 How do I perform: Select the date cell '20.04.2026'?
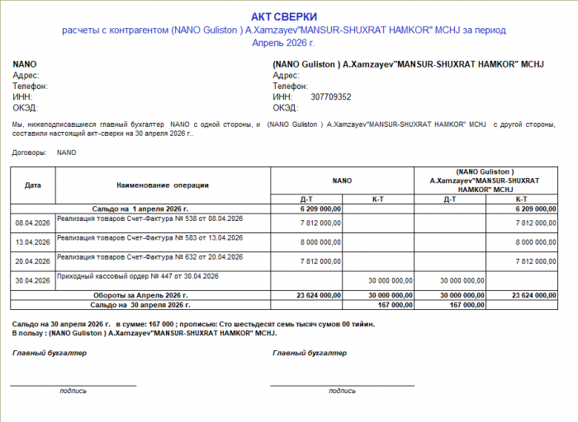click(33, 261)
